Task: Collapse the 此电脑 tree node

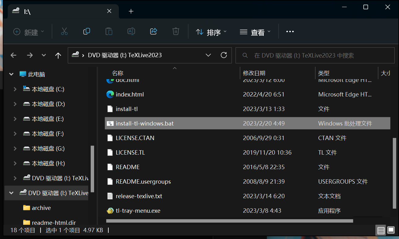Action: [11, 74]
